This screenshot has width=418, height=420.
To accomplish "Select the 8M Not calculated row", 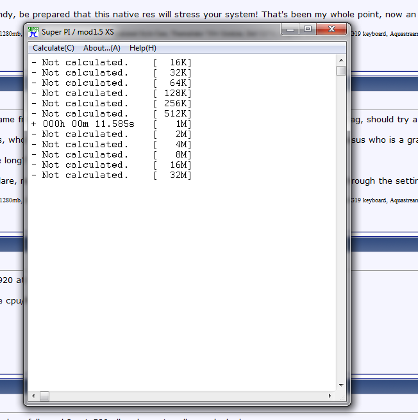I will click(112, 154).
